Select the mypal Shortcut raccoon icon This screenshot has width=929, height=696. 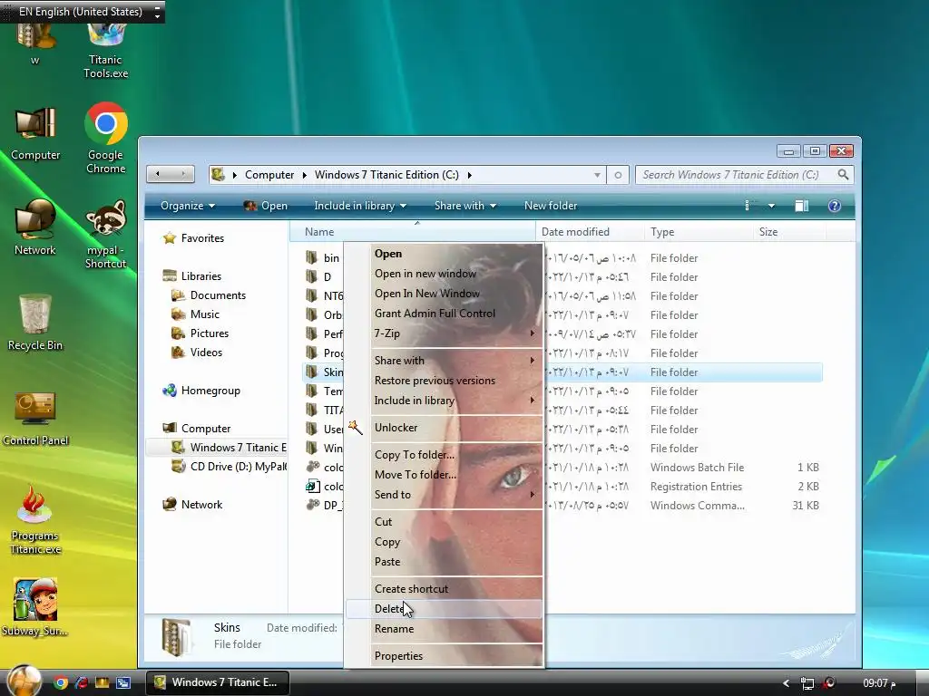click(x=106, y=235)
